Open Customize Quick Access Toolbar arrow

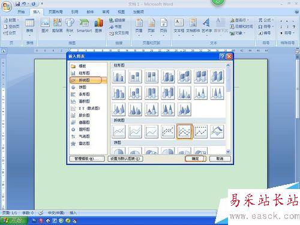(42, 4)
